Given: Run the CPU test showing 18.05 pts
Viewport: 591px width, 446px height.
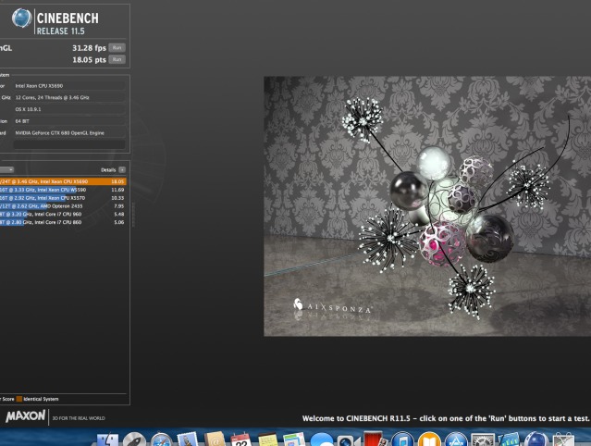Looking at the screenshot, I should pos(117,59).
